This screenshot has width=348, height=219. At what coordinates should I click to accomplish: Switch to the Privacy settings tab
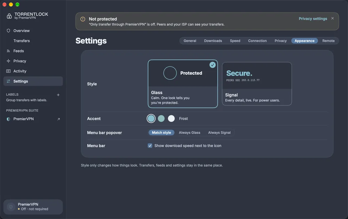pos(280,41)
